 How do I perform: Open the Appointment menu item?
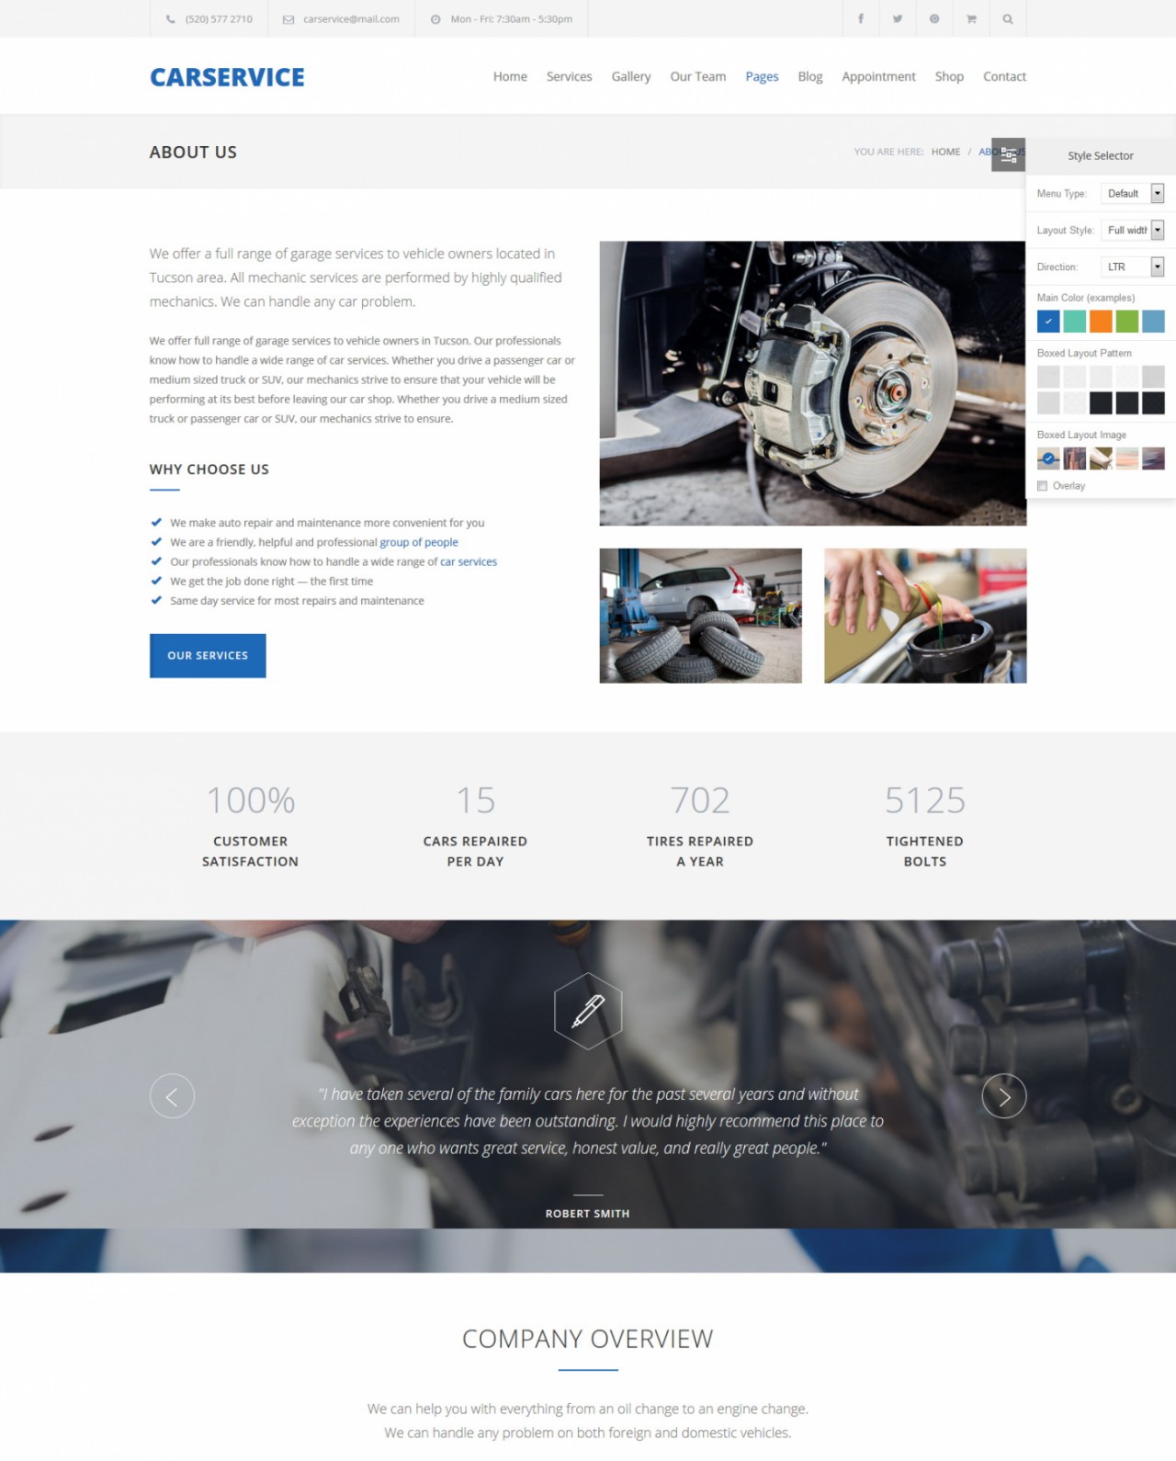click(878, 76)
